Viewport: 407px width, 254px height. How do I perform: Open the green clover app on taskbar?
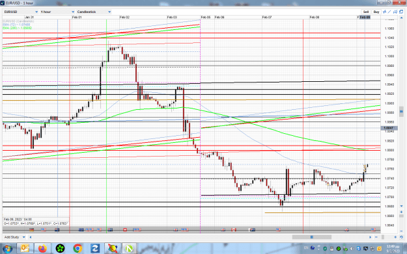60,249
